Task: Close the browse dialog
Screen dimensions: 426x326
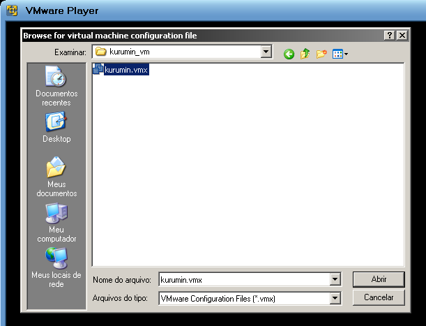Action: [x=402, y=36]
